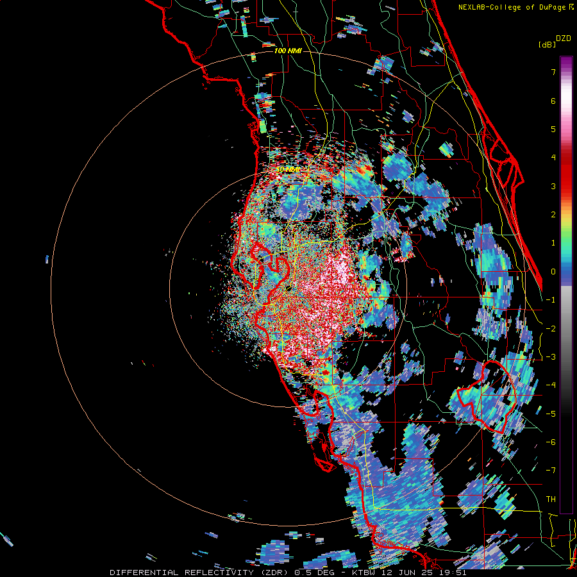Click the -2 value on color scale
The height and width of the screenshot is (577, 577).
[x=551, y=329]
